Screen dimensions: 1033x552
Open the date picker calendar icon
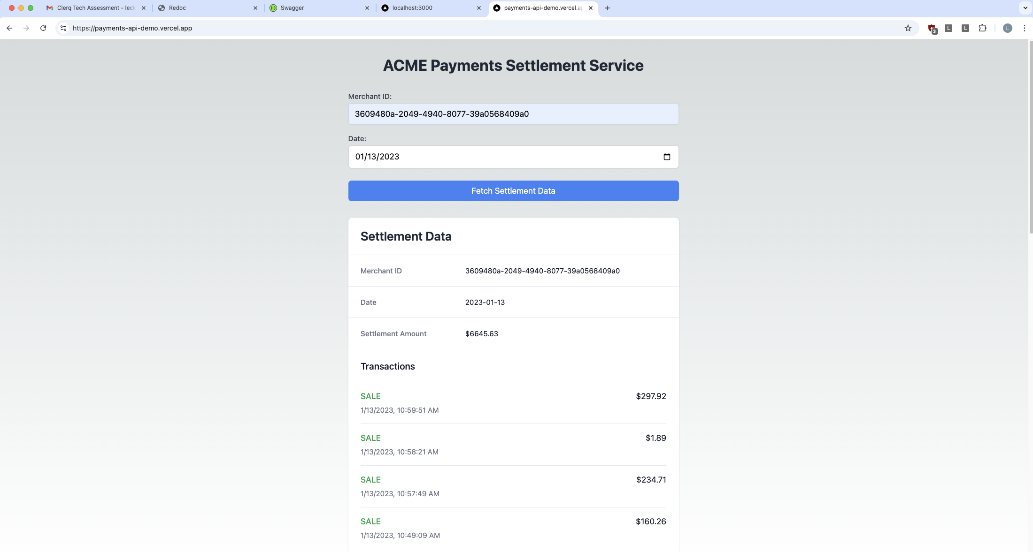666,157
